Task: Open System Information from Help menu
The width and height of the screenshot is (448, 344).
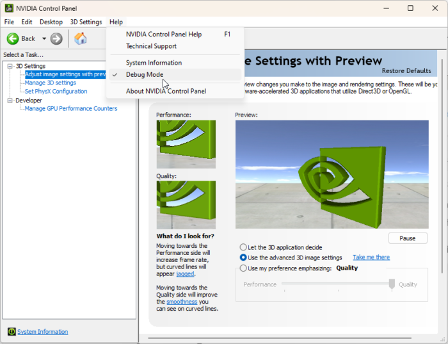Action: point(175,63)
